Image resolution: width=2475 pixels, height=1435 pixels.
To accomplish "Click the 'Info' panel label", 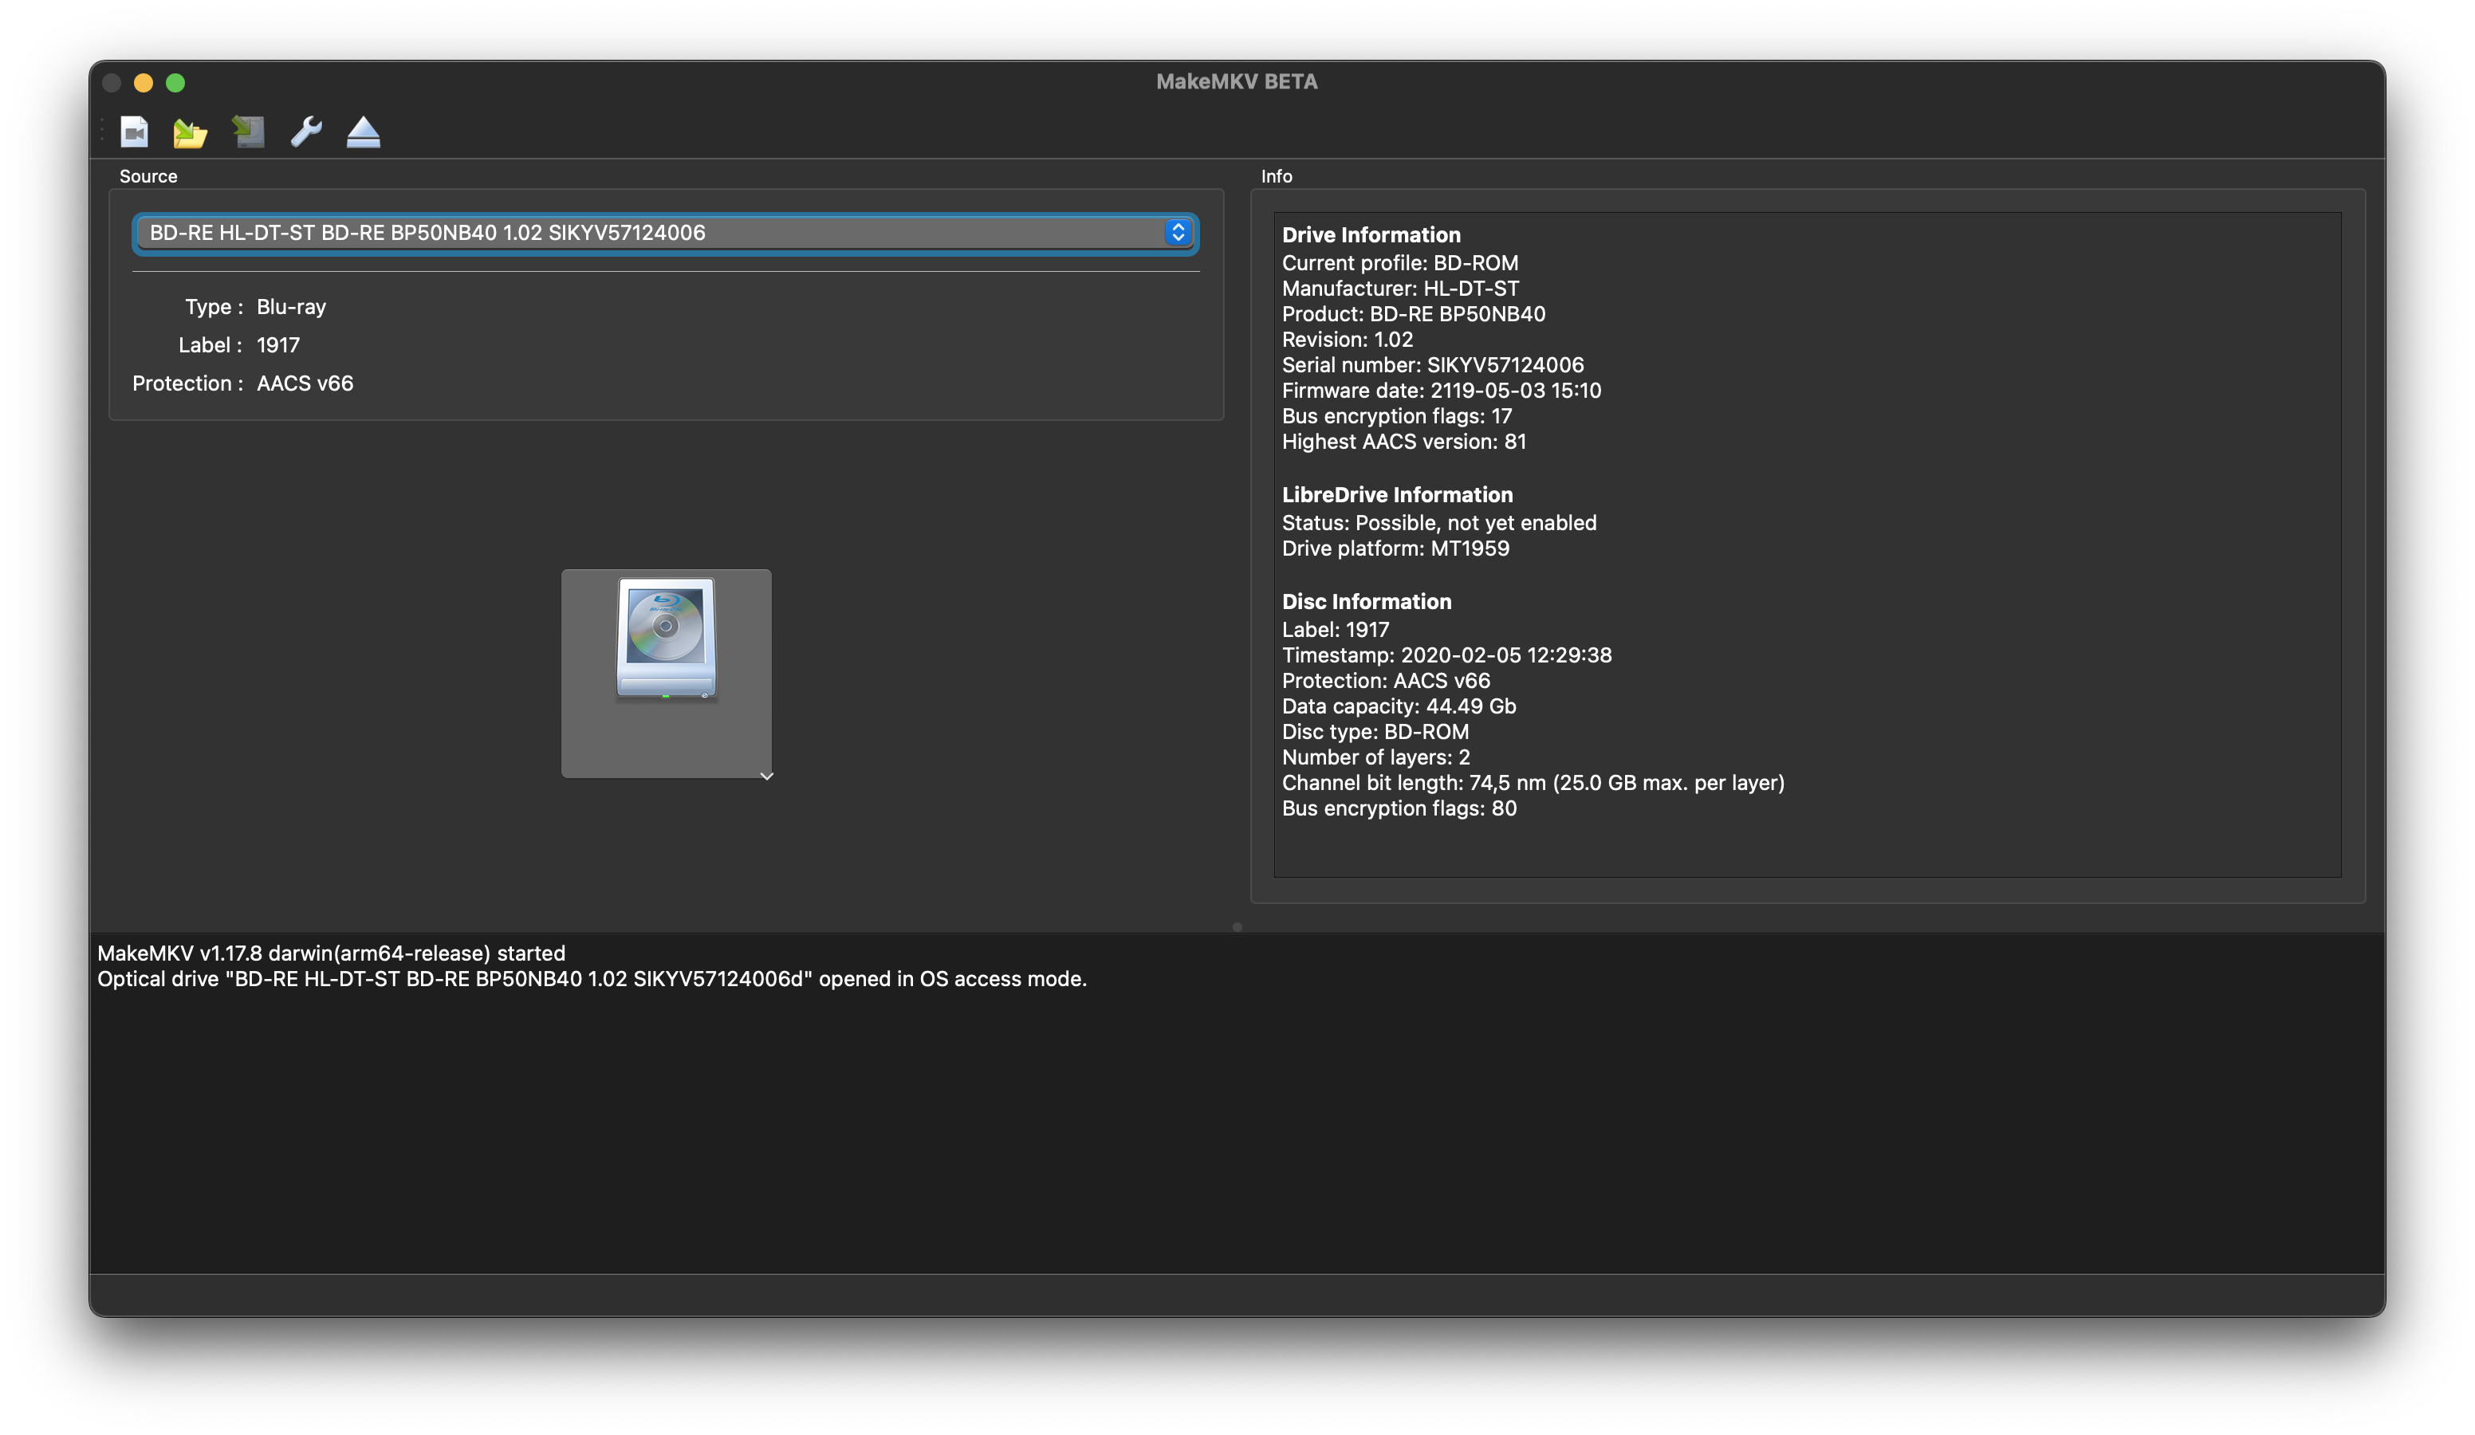I will pyautogui.click(x=1276, y=177).
